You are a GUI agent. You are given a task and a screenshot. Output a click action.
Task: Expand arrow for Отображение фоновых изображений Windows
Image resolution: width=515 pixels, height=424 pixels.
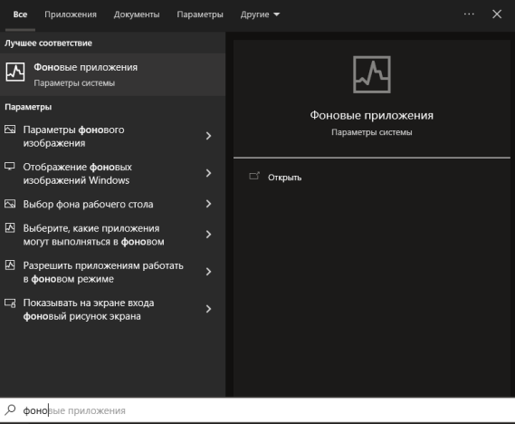coord(208,173)
